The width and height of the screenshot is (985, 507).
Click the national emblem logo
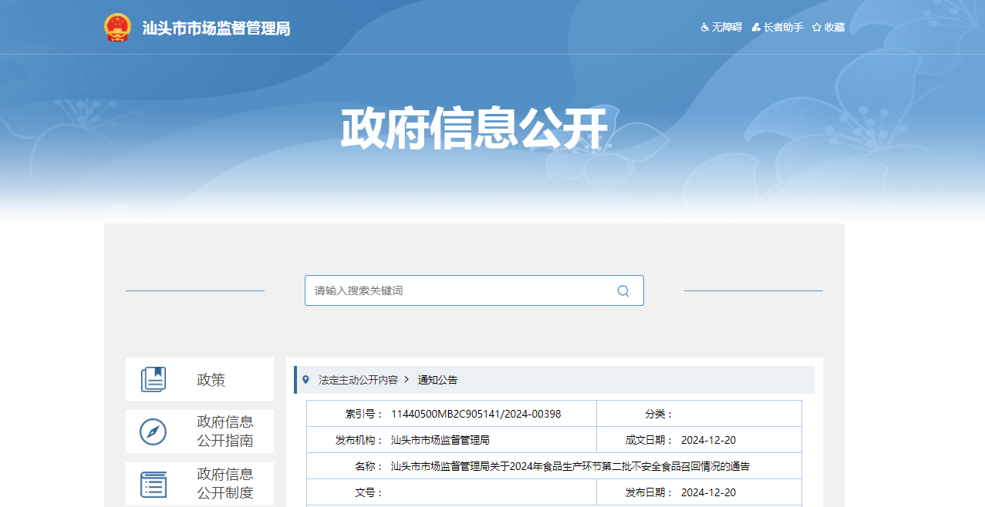click(117, 27)
